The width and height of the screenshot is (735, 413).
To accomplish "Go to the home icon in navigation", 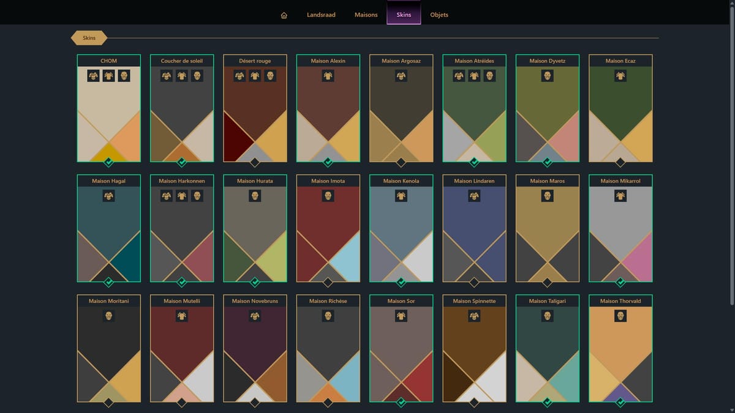I will click(x=284, y=15).
